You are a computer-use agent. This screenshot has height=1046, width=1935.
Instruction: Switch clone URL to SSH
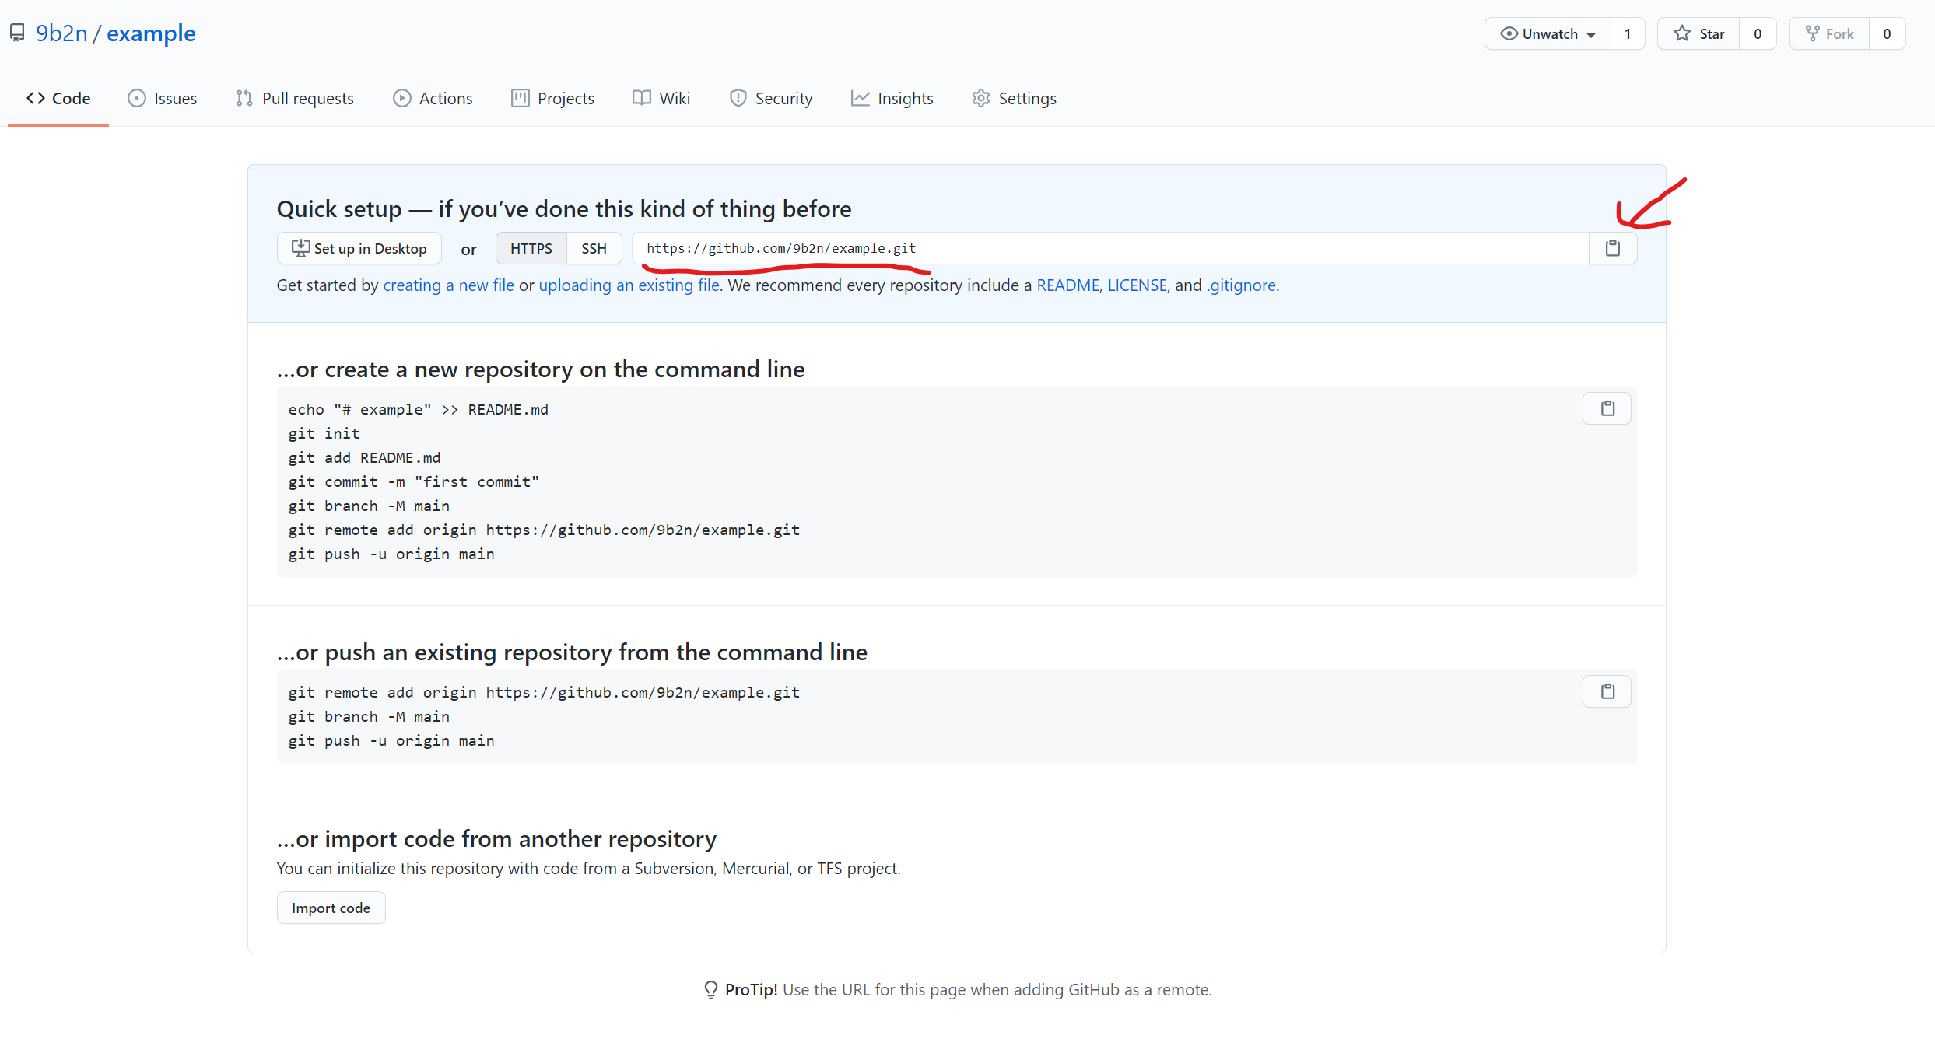pos(594,248)
